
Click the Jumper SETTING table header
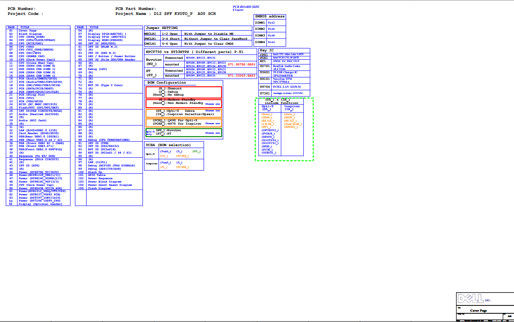coord(161,28)
